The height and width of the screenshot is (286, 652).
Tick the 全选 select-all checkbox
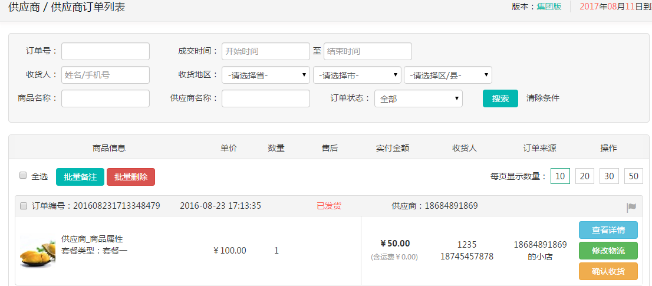click(23, 176)
